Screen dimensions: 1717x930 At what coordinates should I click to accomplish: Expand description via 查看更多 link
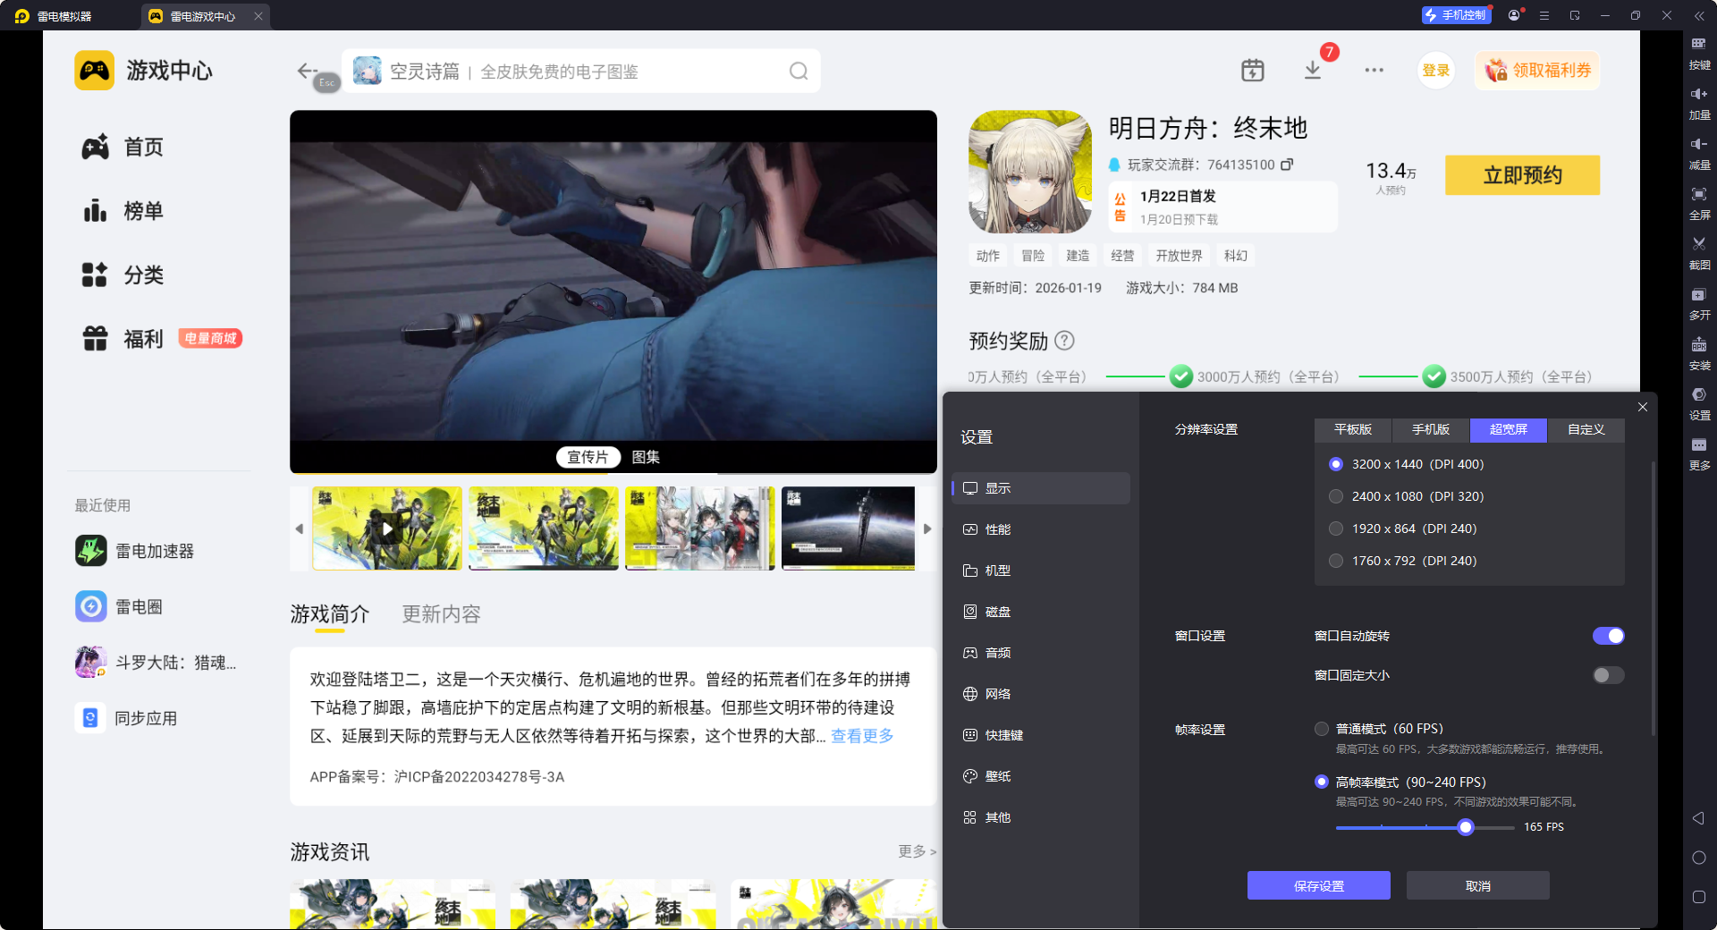(x=862, y=736)
